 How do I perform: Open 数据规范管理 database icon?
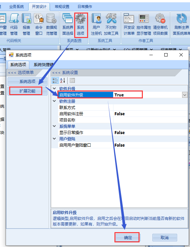pyautogui.click(x=51, y=25)
